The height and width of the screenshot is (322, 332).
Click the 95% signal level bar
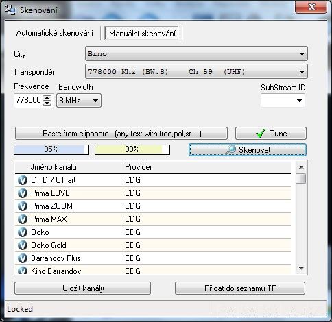click(51, 149)
